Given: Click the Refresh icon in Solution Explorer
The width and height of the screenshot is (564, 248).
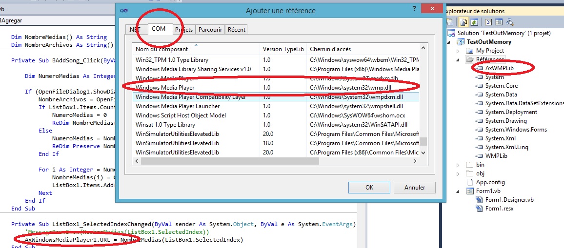Looking at the screenshot, I should (x=474, y=22).
